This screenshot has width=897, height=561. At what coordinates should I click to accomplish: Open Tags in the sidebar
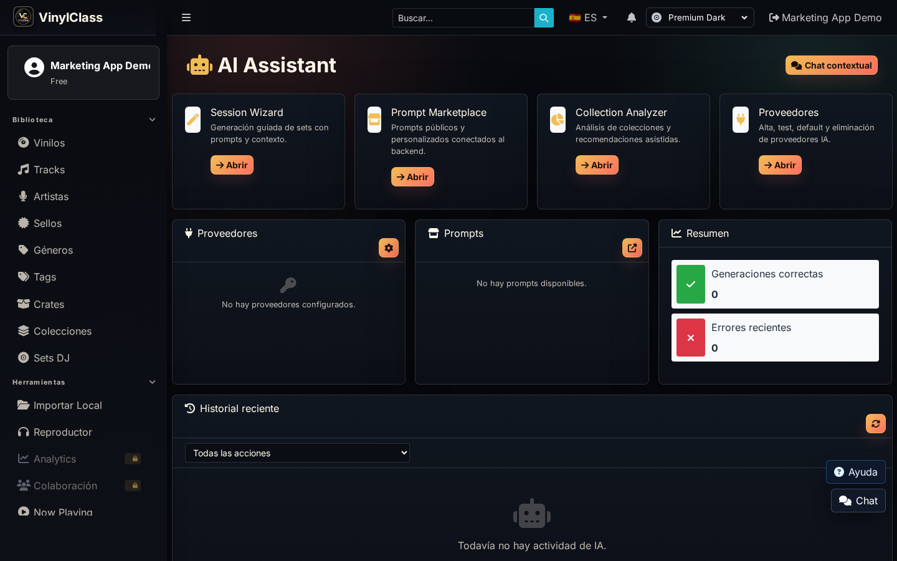coord(83,277)
